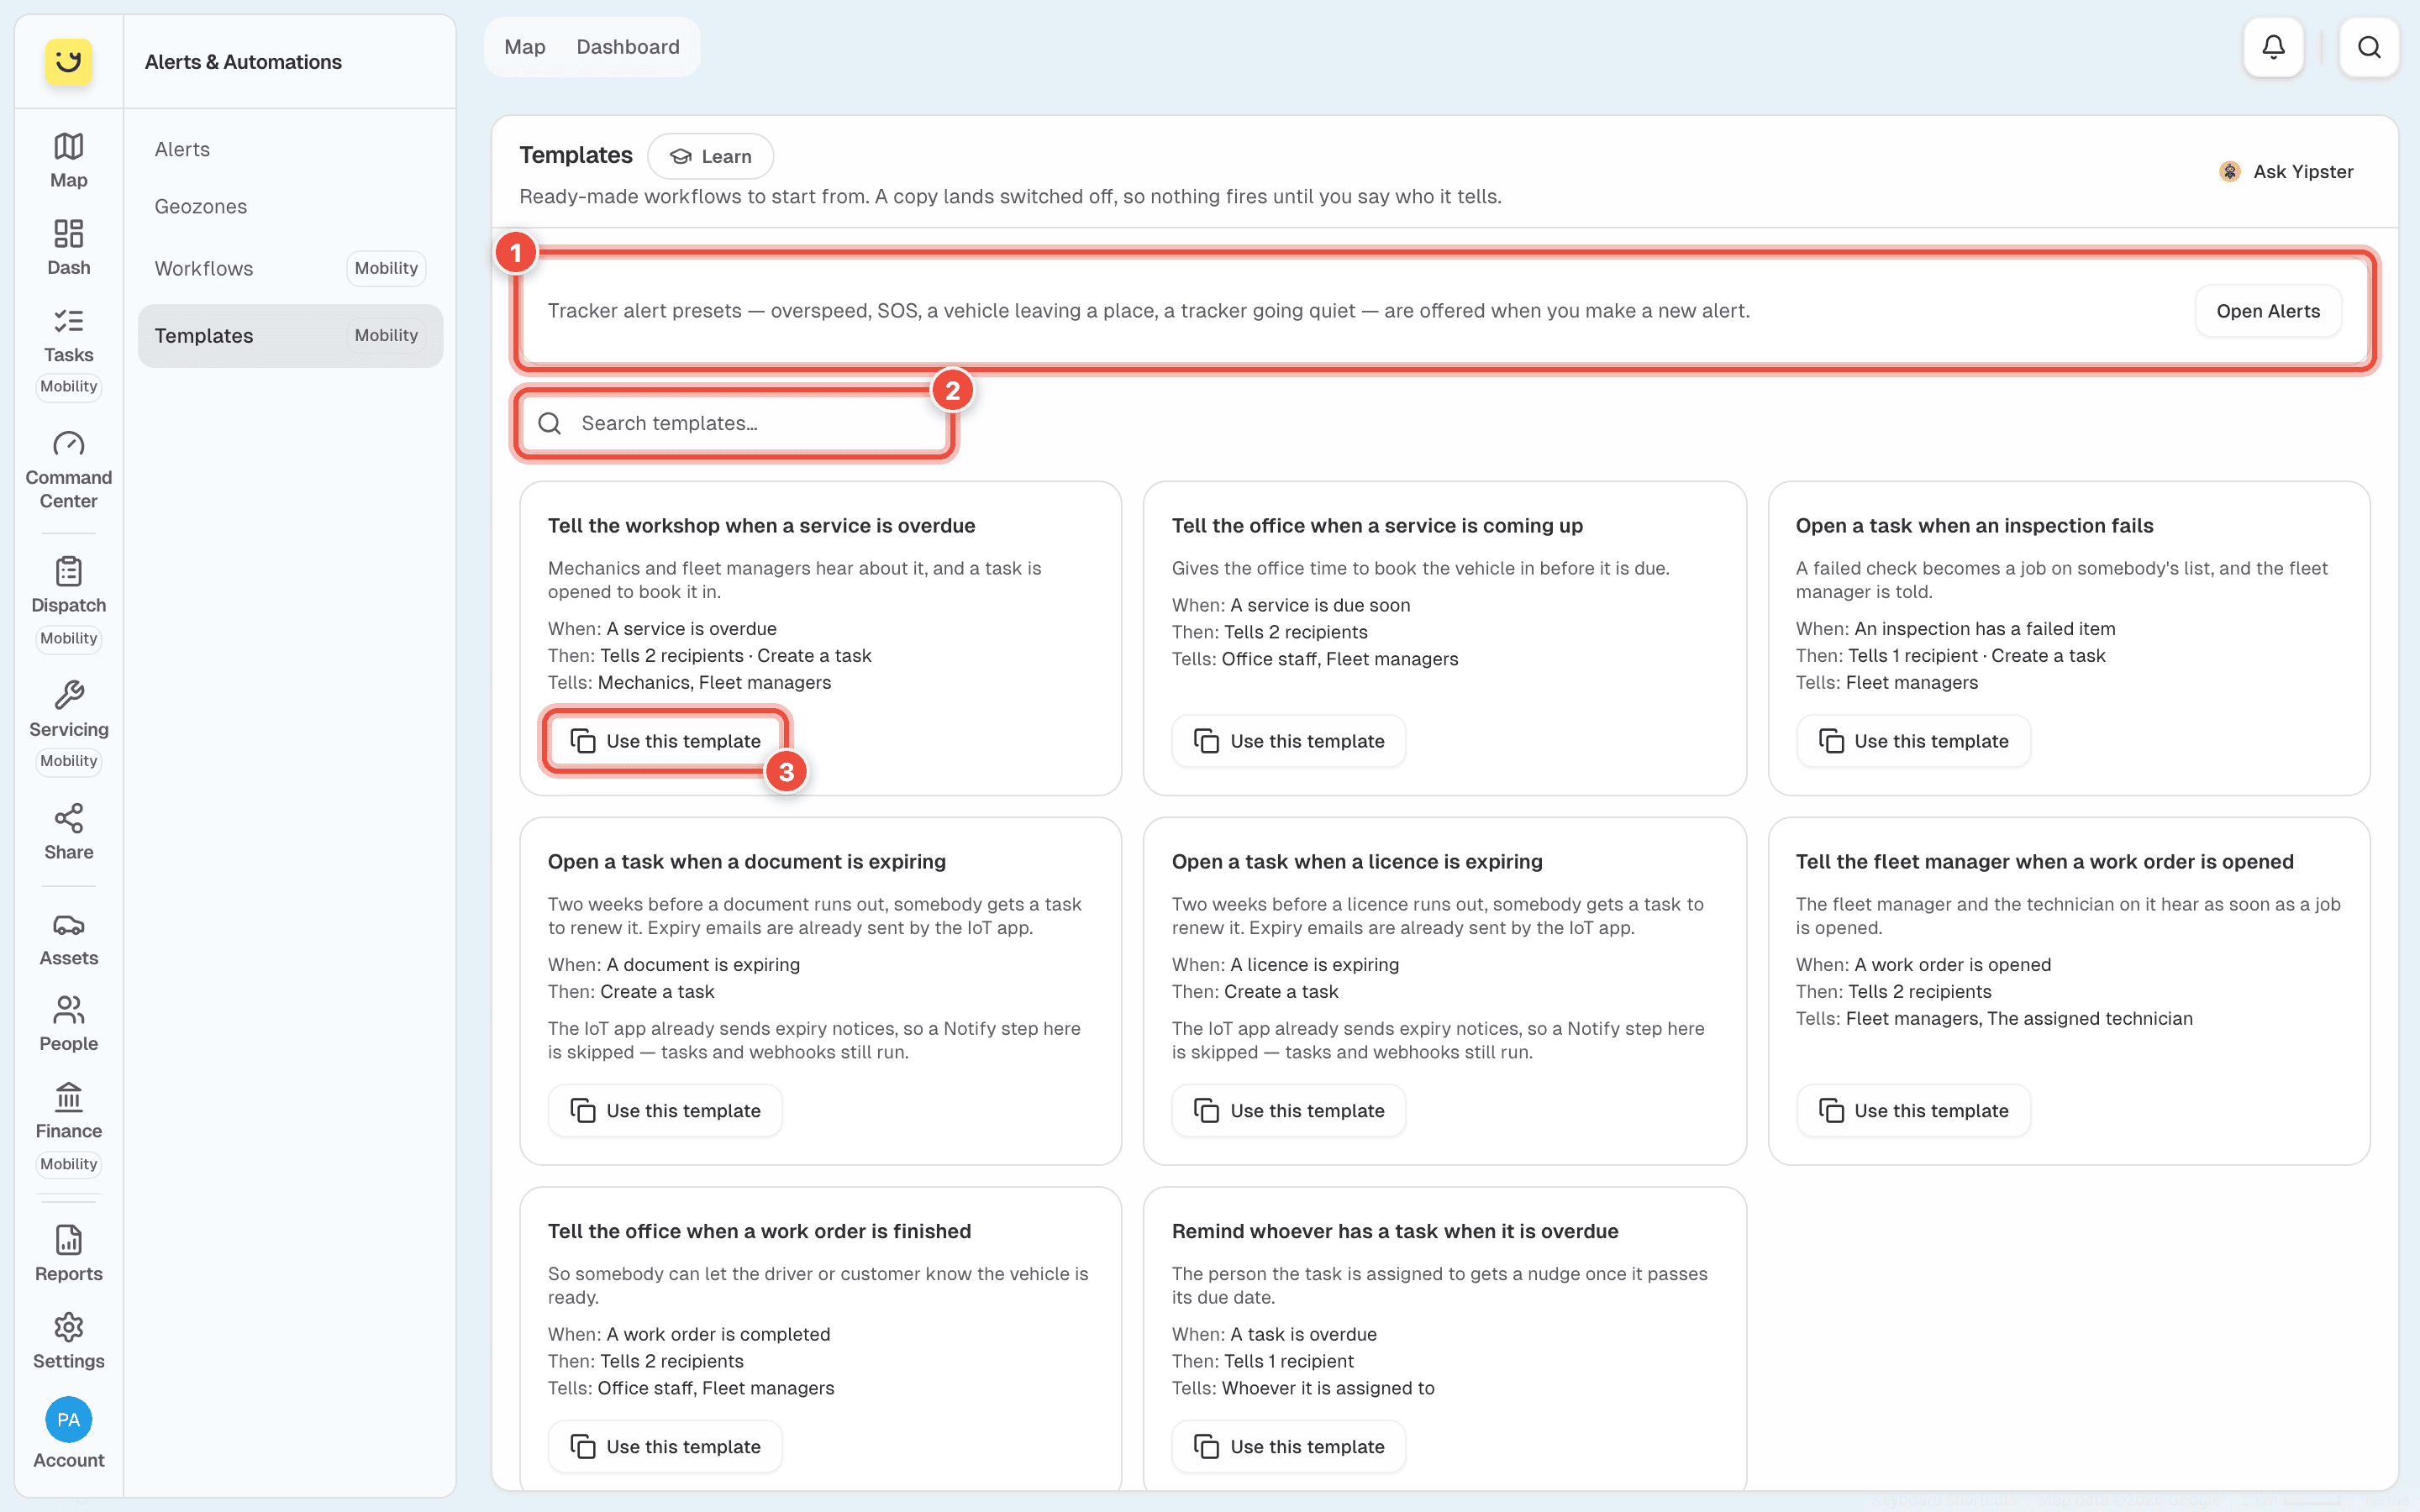
Task: Click the Alerts & Automations heading
Action: [243, 62]
